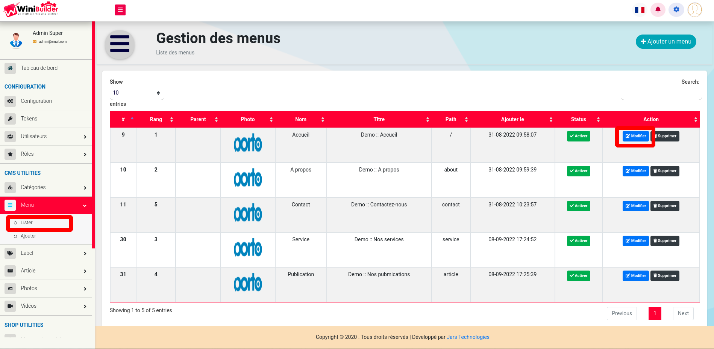Toggle Activer status for Service
The image size is (714, 349).
click(x=578, y=241)
